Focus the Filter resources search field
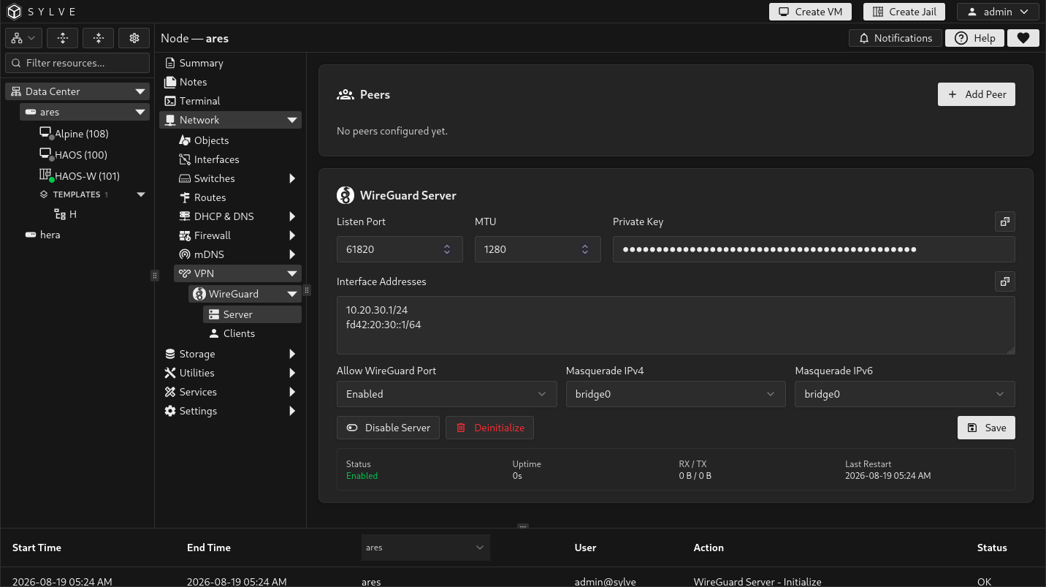Image resolution: width=1046 pixels, height=587 pixels. point(77,63)
